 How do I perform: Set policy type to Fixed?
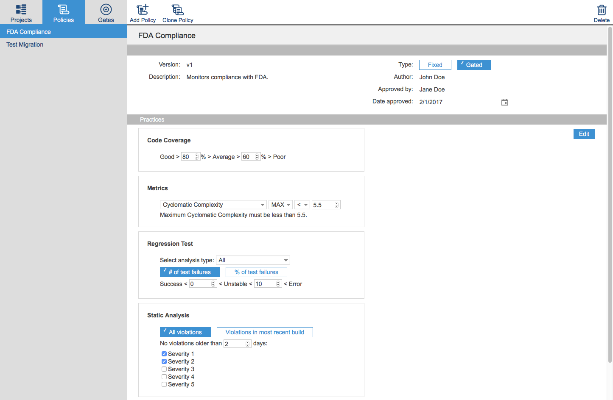click(435, 65)
